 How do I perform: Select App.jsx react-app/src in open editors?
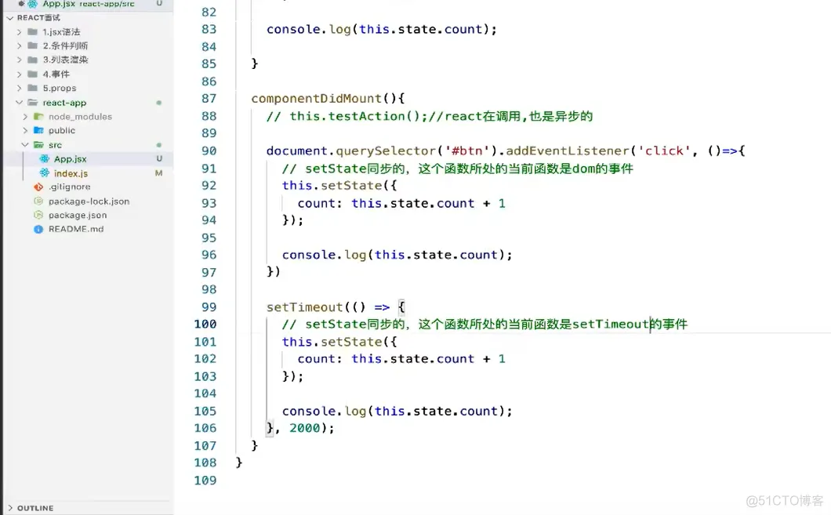tap(89, 4)
